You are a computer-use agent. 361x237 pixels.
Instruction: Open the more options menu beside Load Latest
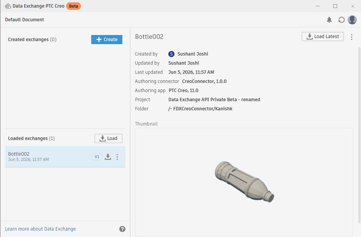351,37
